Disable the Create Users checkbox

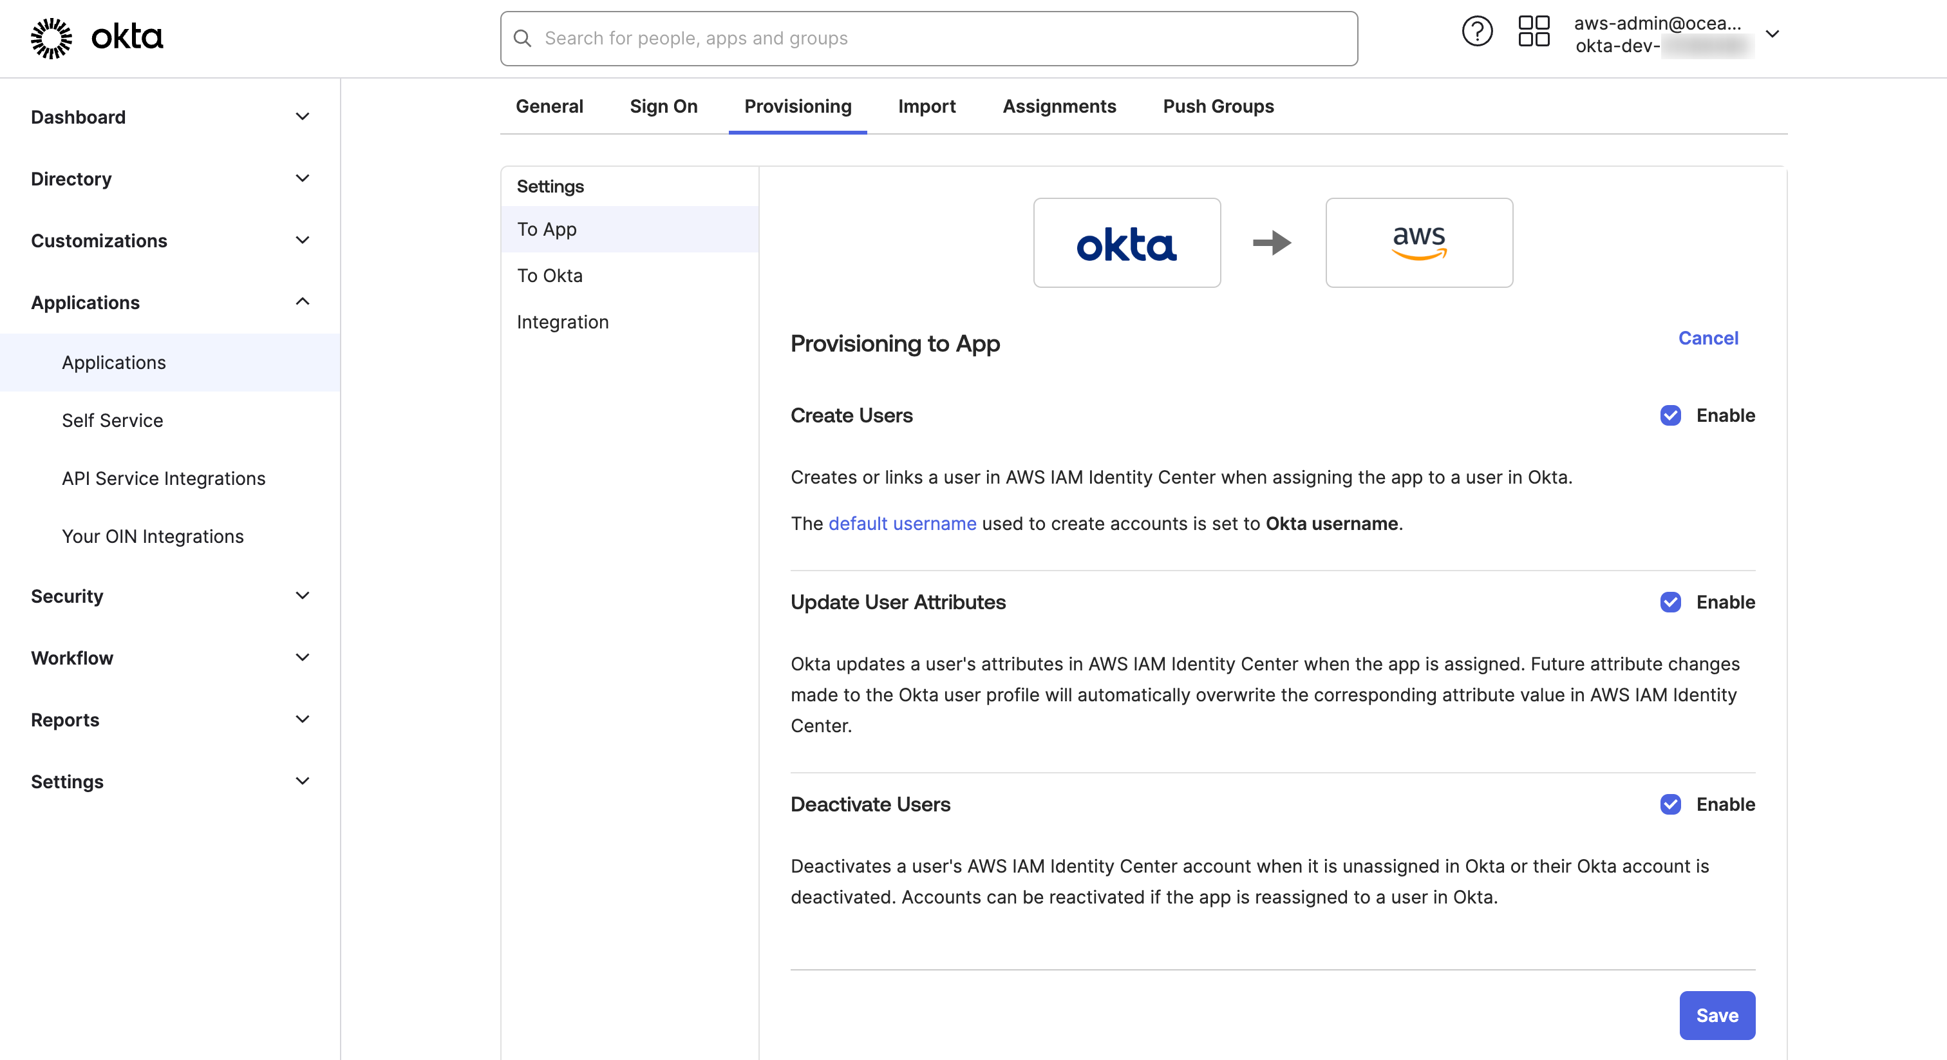1670,415
